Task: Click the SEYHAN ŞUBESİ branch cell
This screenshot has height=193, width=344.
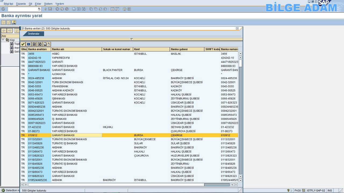Action: coord(187,127)
